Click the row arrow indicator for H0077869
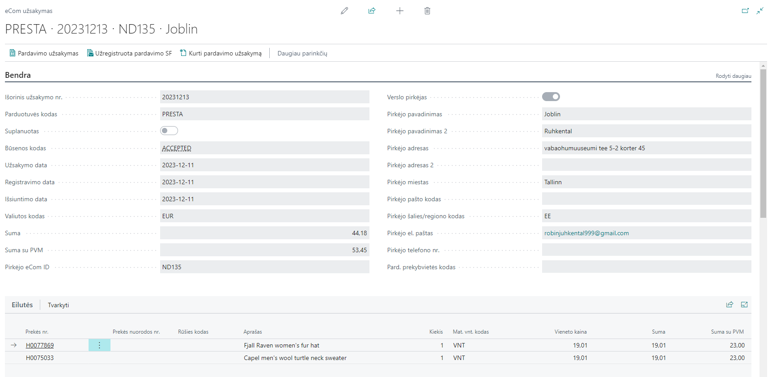The height and width of the screenshot is (377, 772). click(14, 345)
